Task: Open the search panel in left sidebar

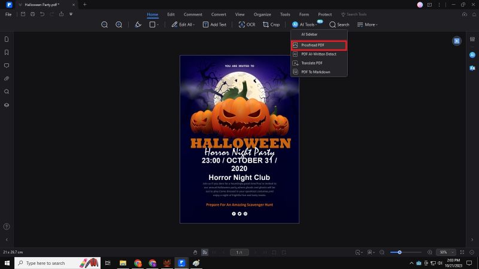Action: (7, 91)
